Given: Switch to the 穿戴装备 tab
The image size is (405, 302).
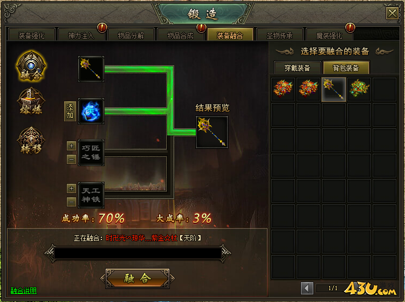Looking at the screenshot, I should 297,68.
